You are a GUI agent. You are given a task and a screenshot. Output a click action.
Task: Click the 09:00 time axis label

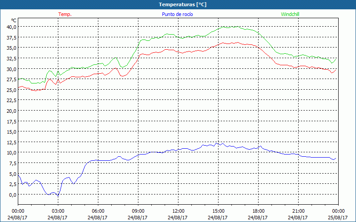[x=138, y=211]
